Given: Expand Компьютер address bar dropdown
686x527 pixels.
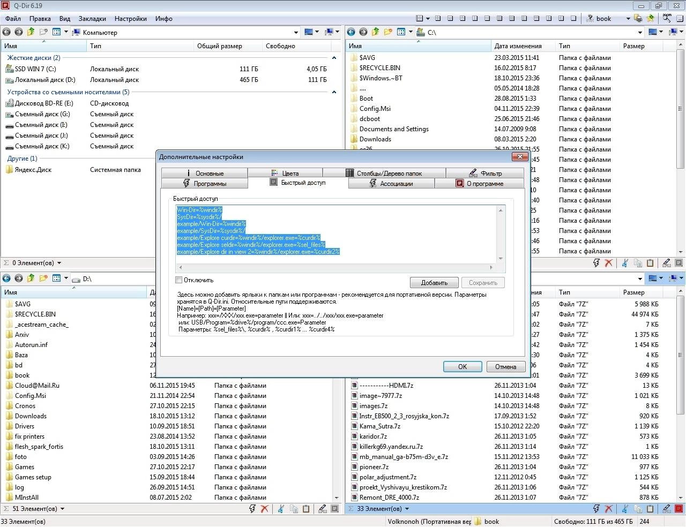Looking at the screenshot, I should (x=296, y=32).
